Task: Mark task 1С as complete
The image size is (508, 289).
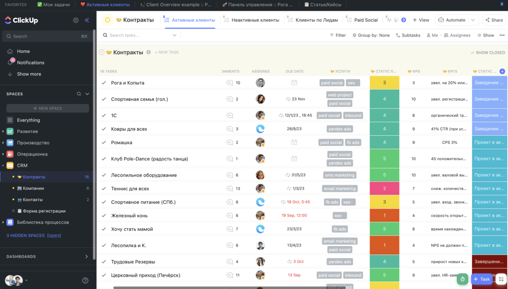Action: click(x=104, y=115)
